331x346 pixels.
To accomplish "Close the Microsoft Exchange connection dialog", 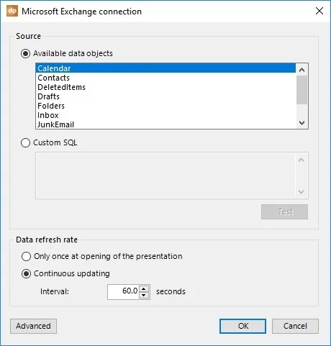I will (319, 11).
